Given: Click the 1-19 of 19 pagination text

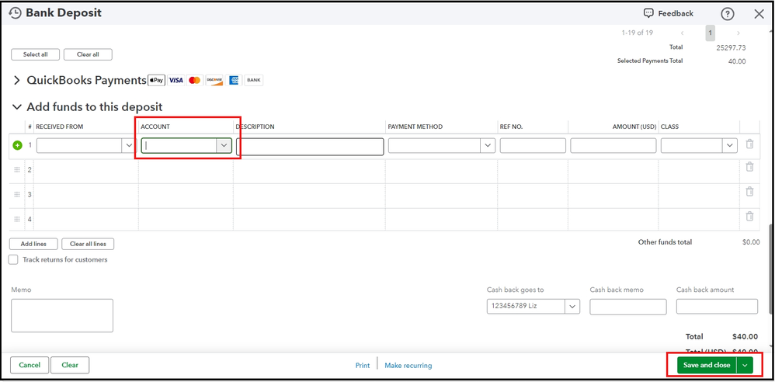Looking at the screenshot, I should click(637, 33).
